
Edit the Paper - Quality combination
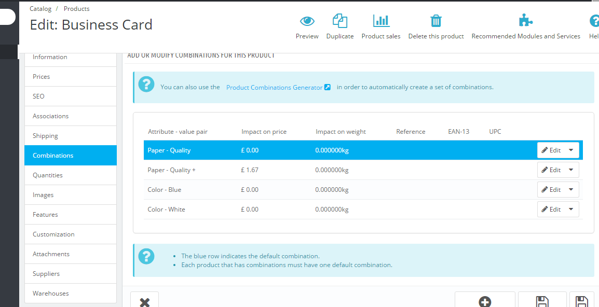click(551, 150)
